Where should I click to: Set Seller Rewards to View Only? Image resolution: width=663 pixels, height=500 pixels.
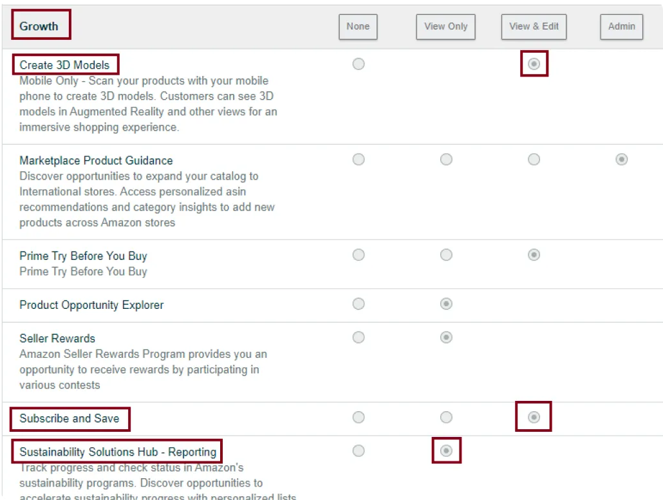[x=446, y=337]
